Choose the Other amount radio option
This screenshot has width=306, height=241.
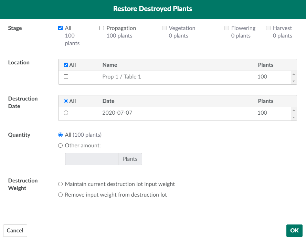(x=61, y=146)
